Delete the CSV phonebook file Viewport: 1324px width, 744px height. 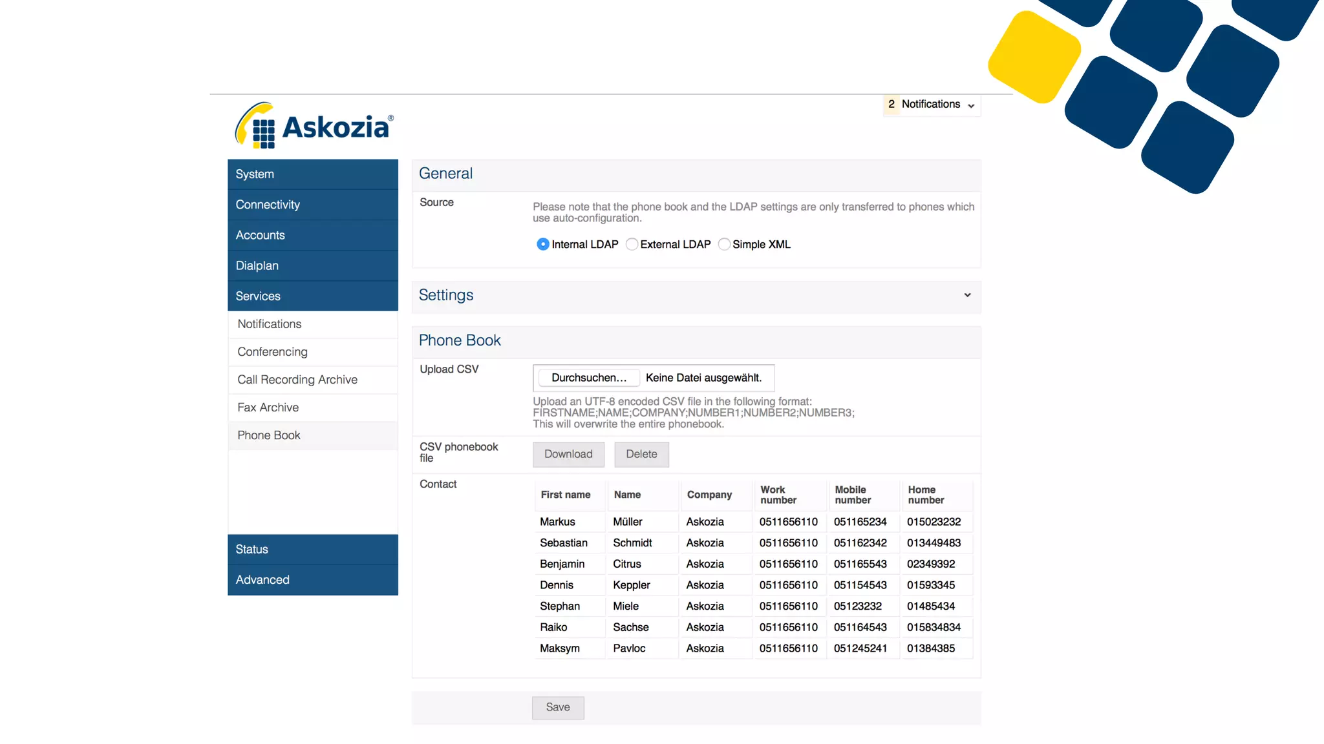click(x=641, y=454)
